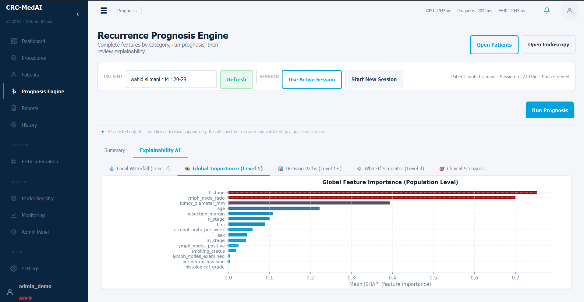
Task: Click the admin_demo username in the sidebar
Action: [x=35, y=286]
